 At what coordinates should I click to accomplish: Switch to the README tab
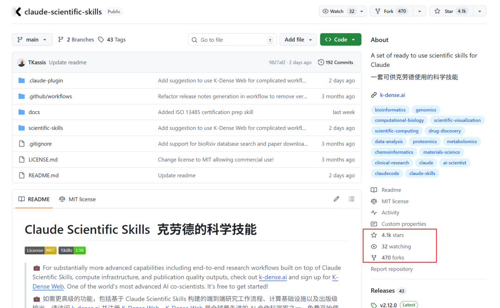click(x=34, y=199)
